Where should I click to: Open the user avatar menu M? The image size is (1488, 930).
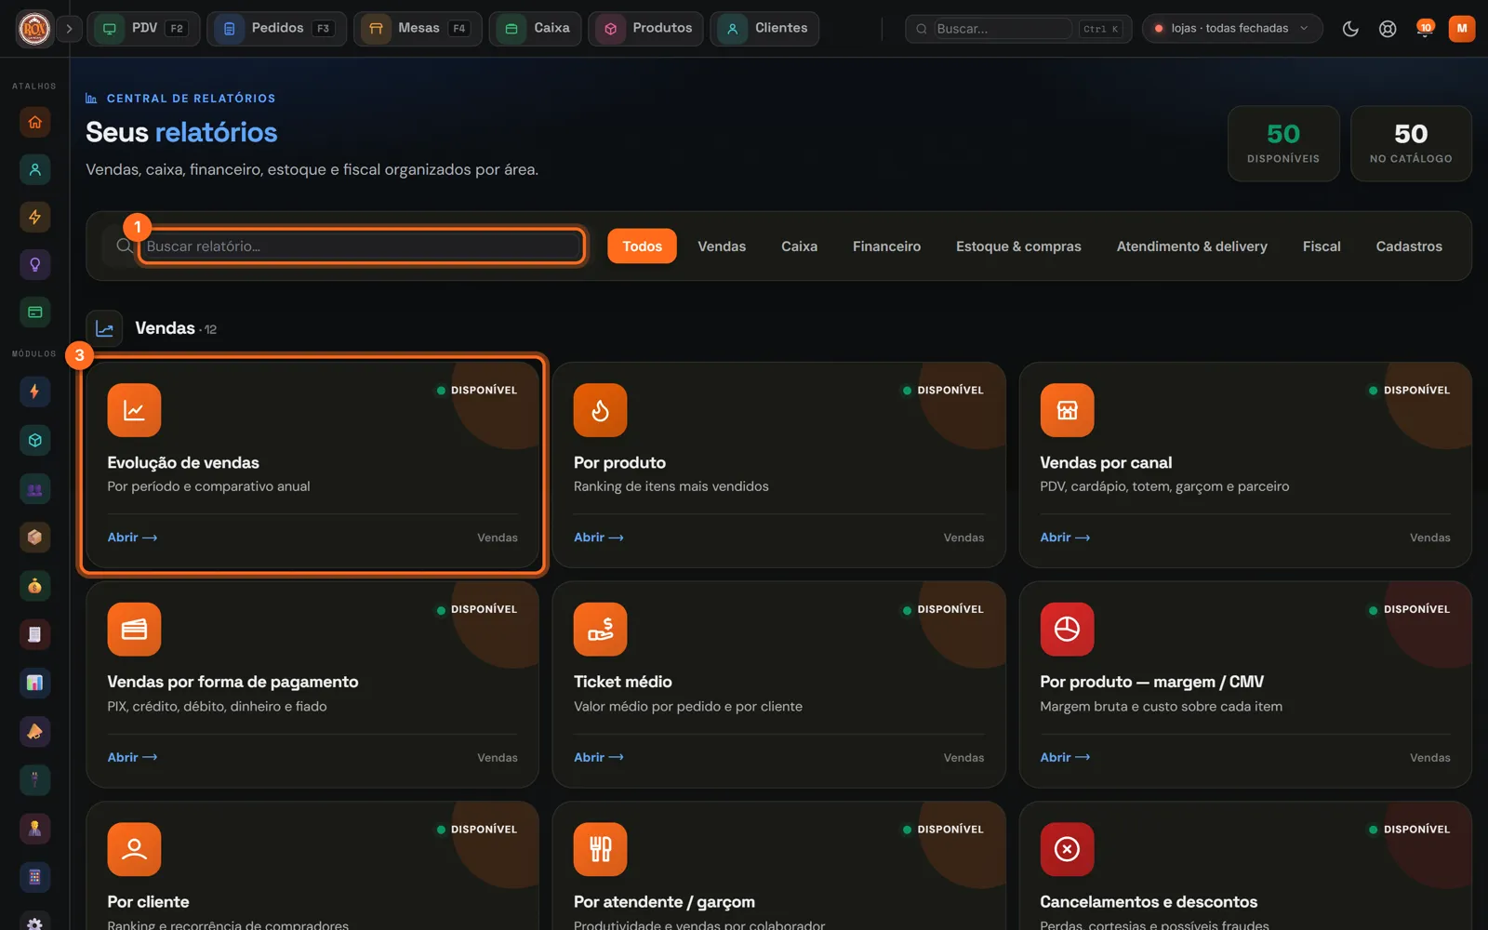click(x=1461, y=29)
